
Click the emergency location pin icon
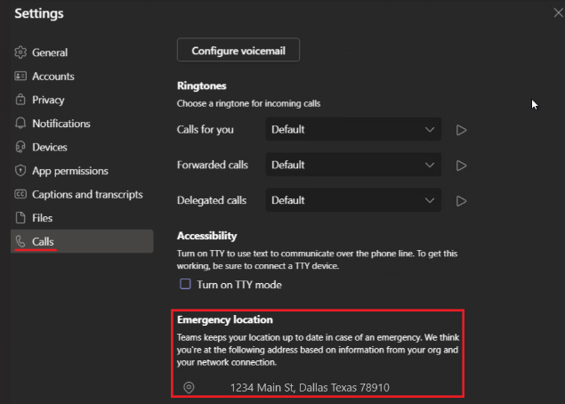point(189,387)
